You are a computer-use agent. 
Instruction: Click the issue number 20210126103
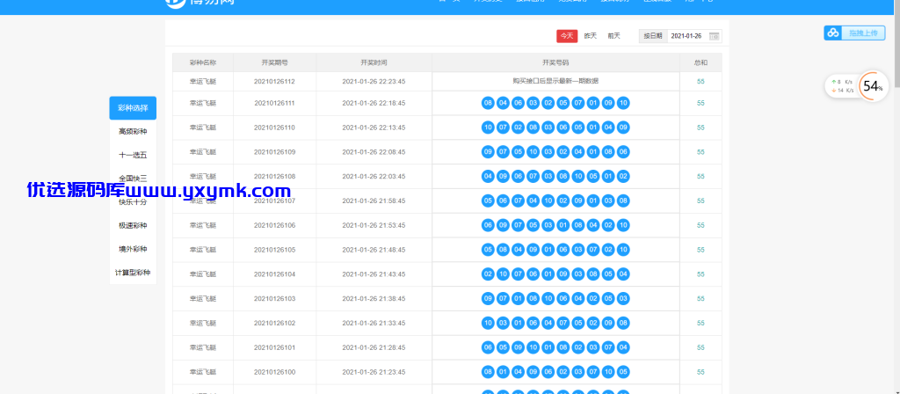[x=274, y=299]
